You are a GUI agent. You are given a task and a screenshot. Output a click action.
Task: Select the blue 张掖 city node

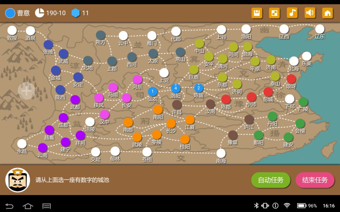(x=48, y=45)
